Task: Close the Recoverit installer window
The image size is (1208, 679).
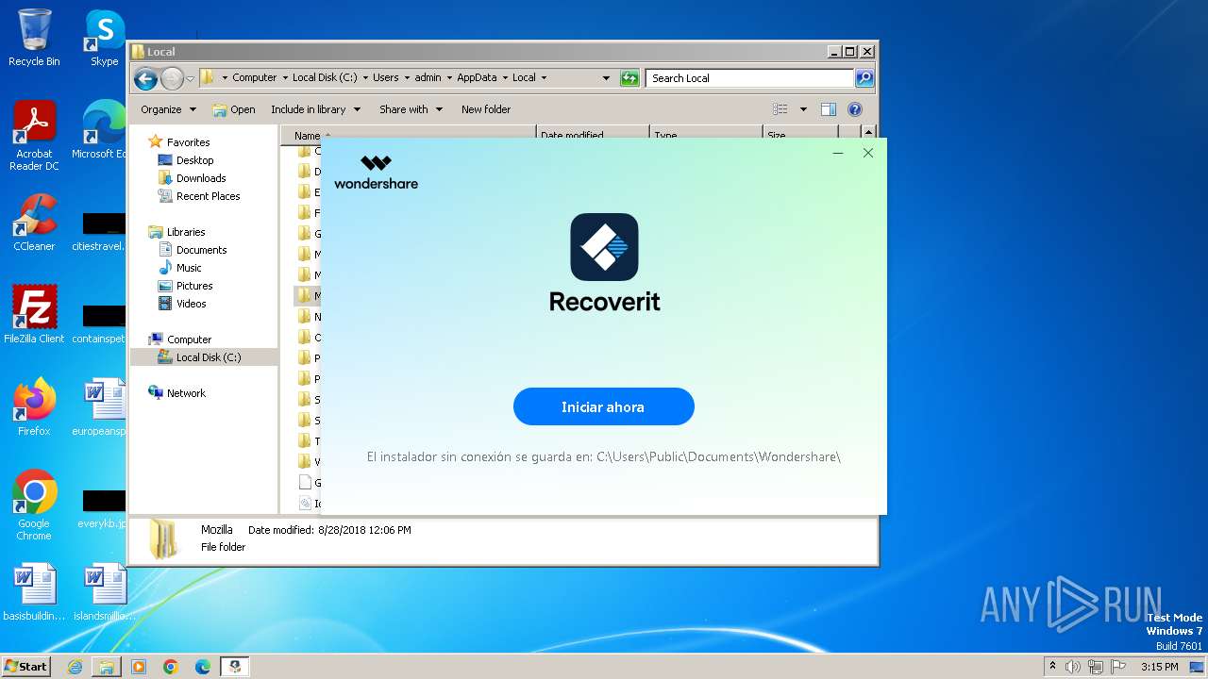Action: coord(868,153)
